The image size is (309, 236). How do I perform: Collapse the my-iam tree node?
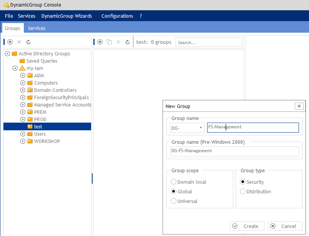[15, 68]
